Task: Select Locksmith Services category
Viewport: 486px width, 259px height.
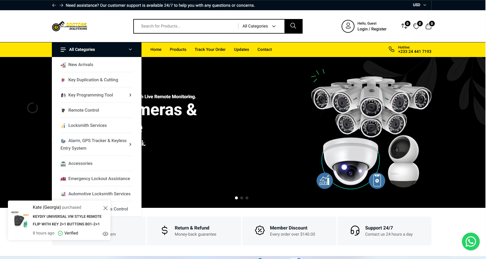Action: (87, 125)
